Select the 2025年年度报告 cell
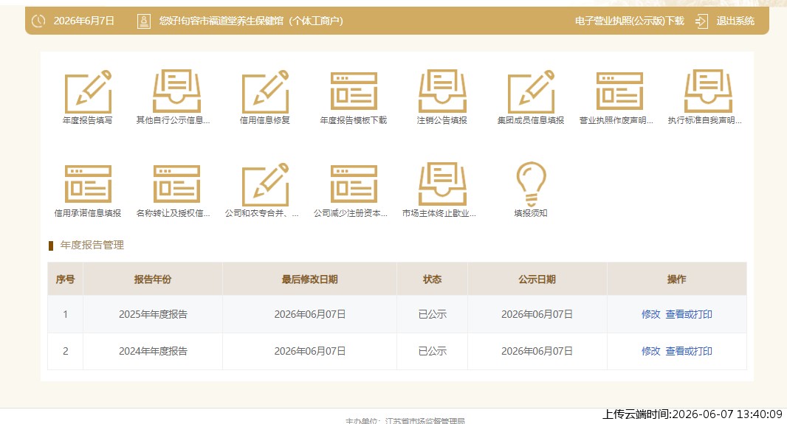 pyautogui.click(x=153, y=314)
